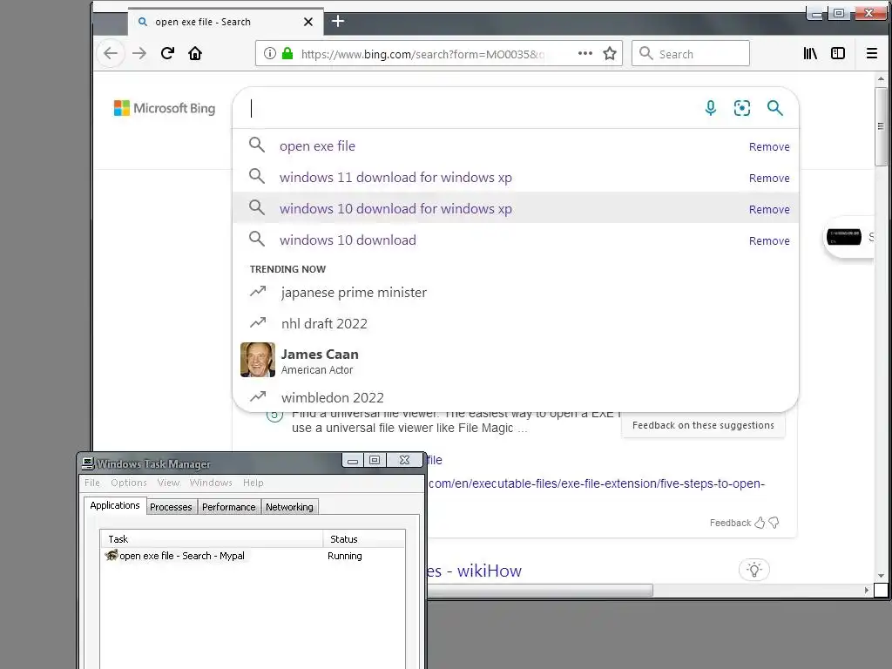Viewport: 892px width, 669px height.
Task: Open the page actions three-dot menu
Action: coord(585,53)
